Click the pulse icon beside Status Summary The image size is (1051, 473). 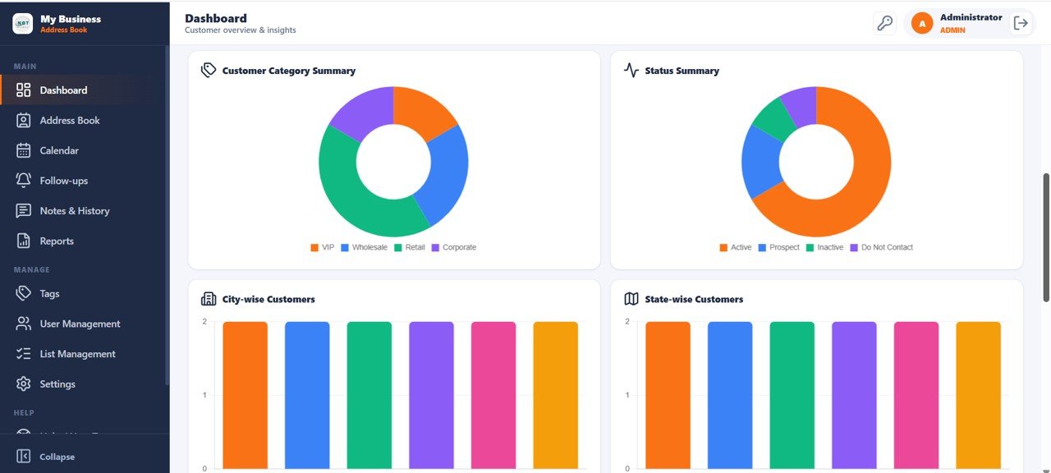click(x=631, y=71)
